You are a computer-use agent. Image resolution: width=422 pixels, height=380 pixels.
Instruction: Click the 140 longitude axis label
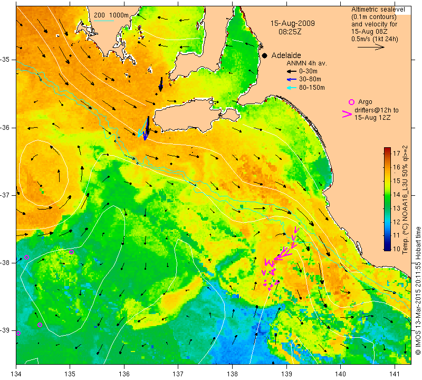pyautogui.click(x=340, y=374)
